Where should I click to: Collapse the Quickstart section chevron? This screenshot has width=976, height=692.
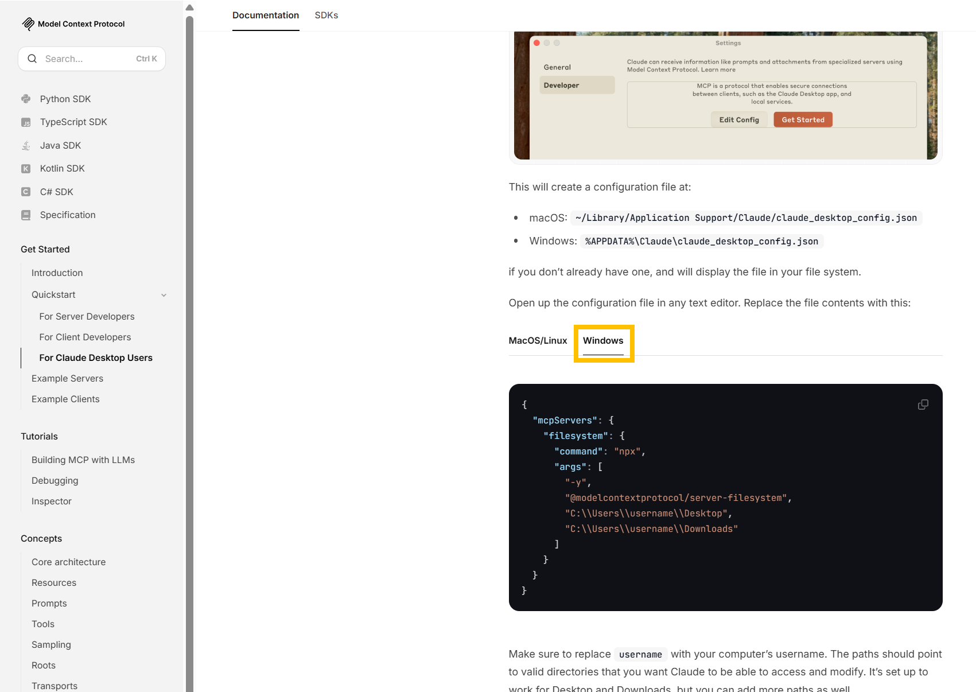pyautogui.click(x=164, y=295)
